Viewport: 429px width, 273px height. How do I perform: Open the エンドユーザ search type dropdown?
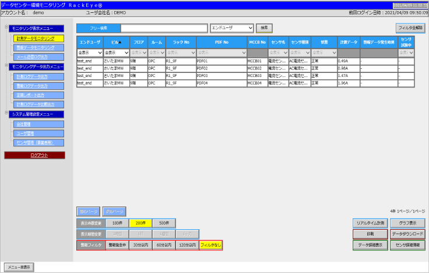232,28
